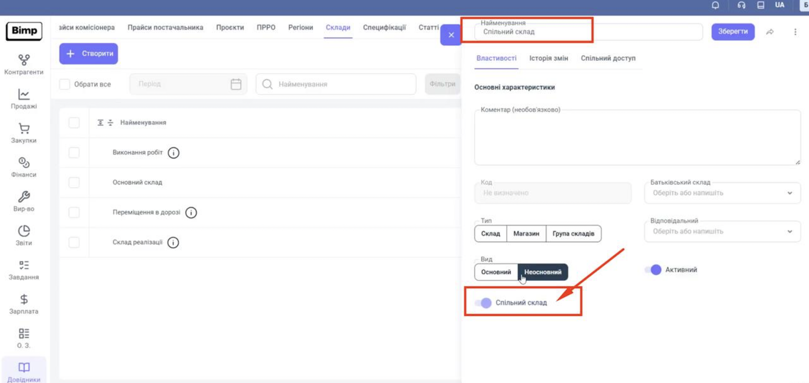Image resolution: width=809 pixels, height=383 pixels.
Task: Click the info icon next to Виконання робіт
Action: click(173, 153)
